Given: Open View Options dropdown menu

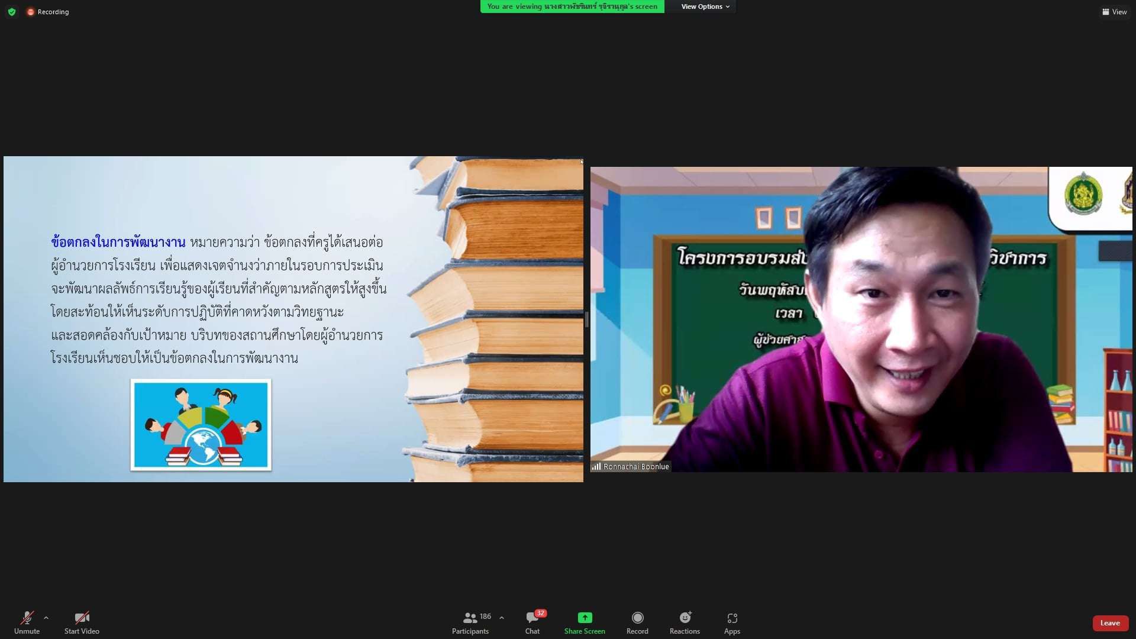Looking at the screenshot, I should coord(705,7).
